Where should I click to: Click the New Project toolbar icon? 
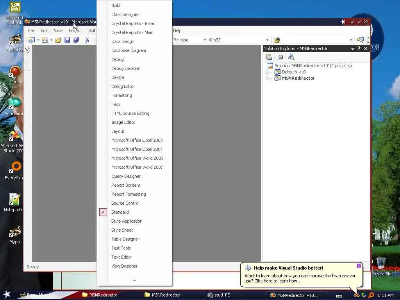(32, 40)
